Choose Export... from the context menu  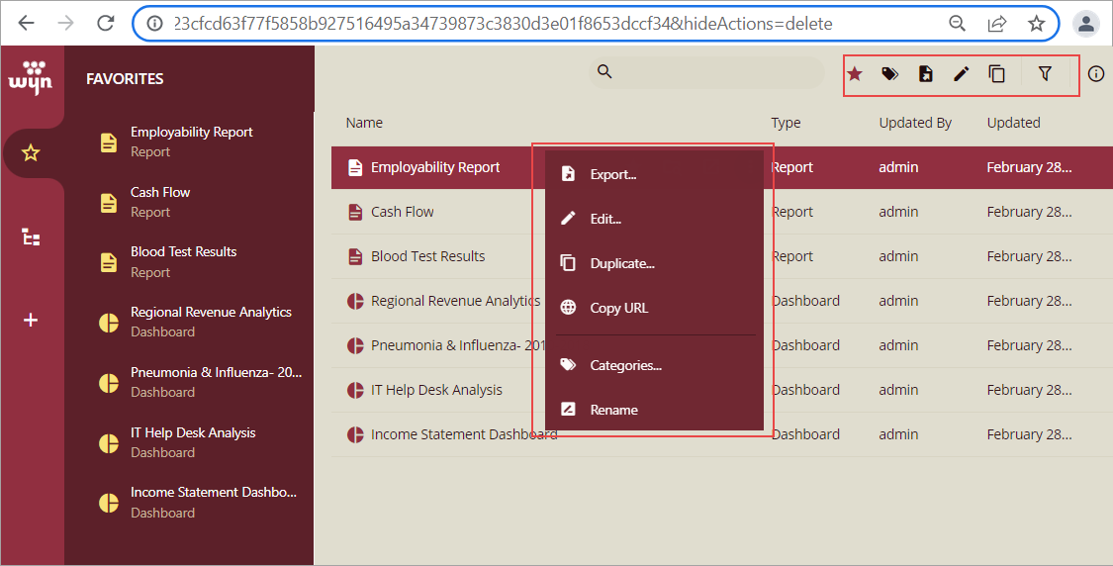click(612, 174)
